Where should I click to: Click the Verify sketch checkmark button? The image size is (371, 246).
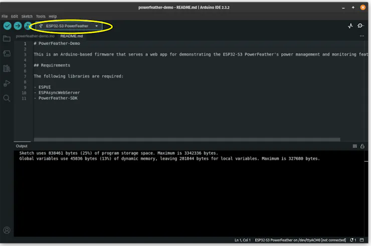(8, 26)
